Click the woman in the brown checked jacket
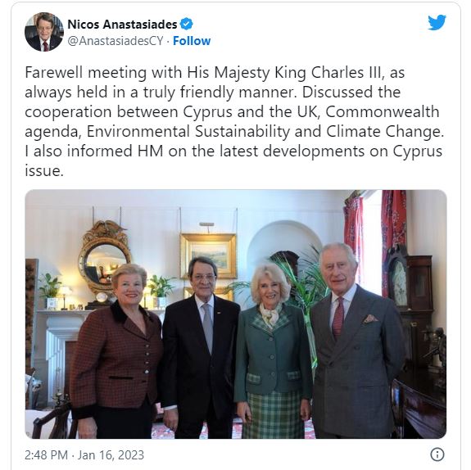This screenshot has width=471, height=470. click(x=117, y=351)
